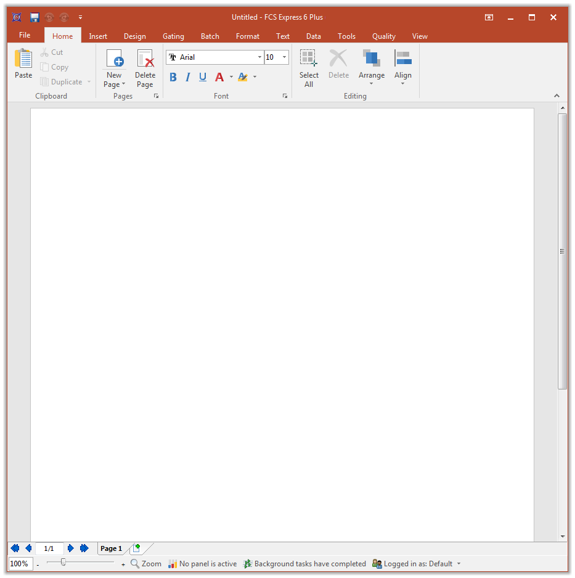Click the zoom slider handle
The width and height of the screenshot is (575, 578).
click(63, 562)
